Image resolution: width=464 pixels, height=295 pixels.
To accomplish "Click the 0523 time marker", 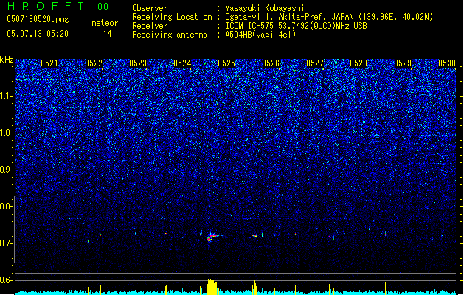I will (x=138, y=63).
